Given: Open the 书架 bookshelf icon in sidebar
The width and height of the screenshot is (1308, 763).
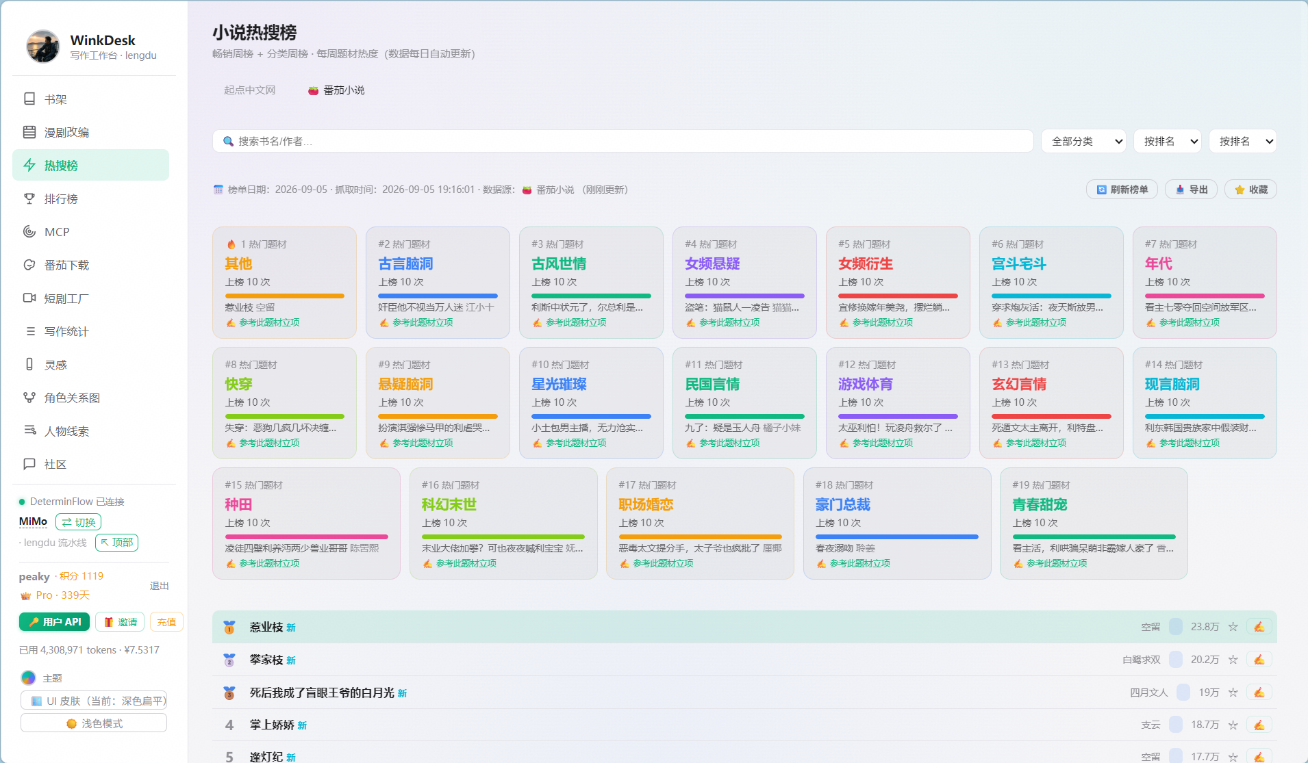Looking at the screenshot, I should point(29,99).
